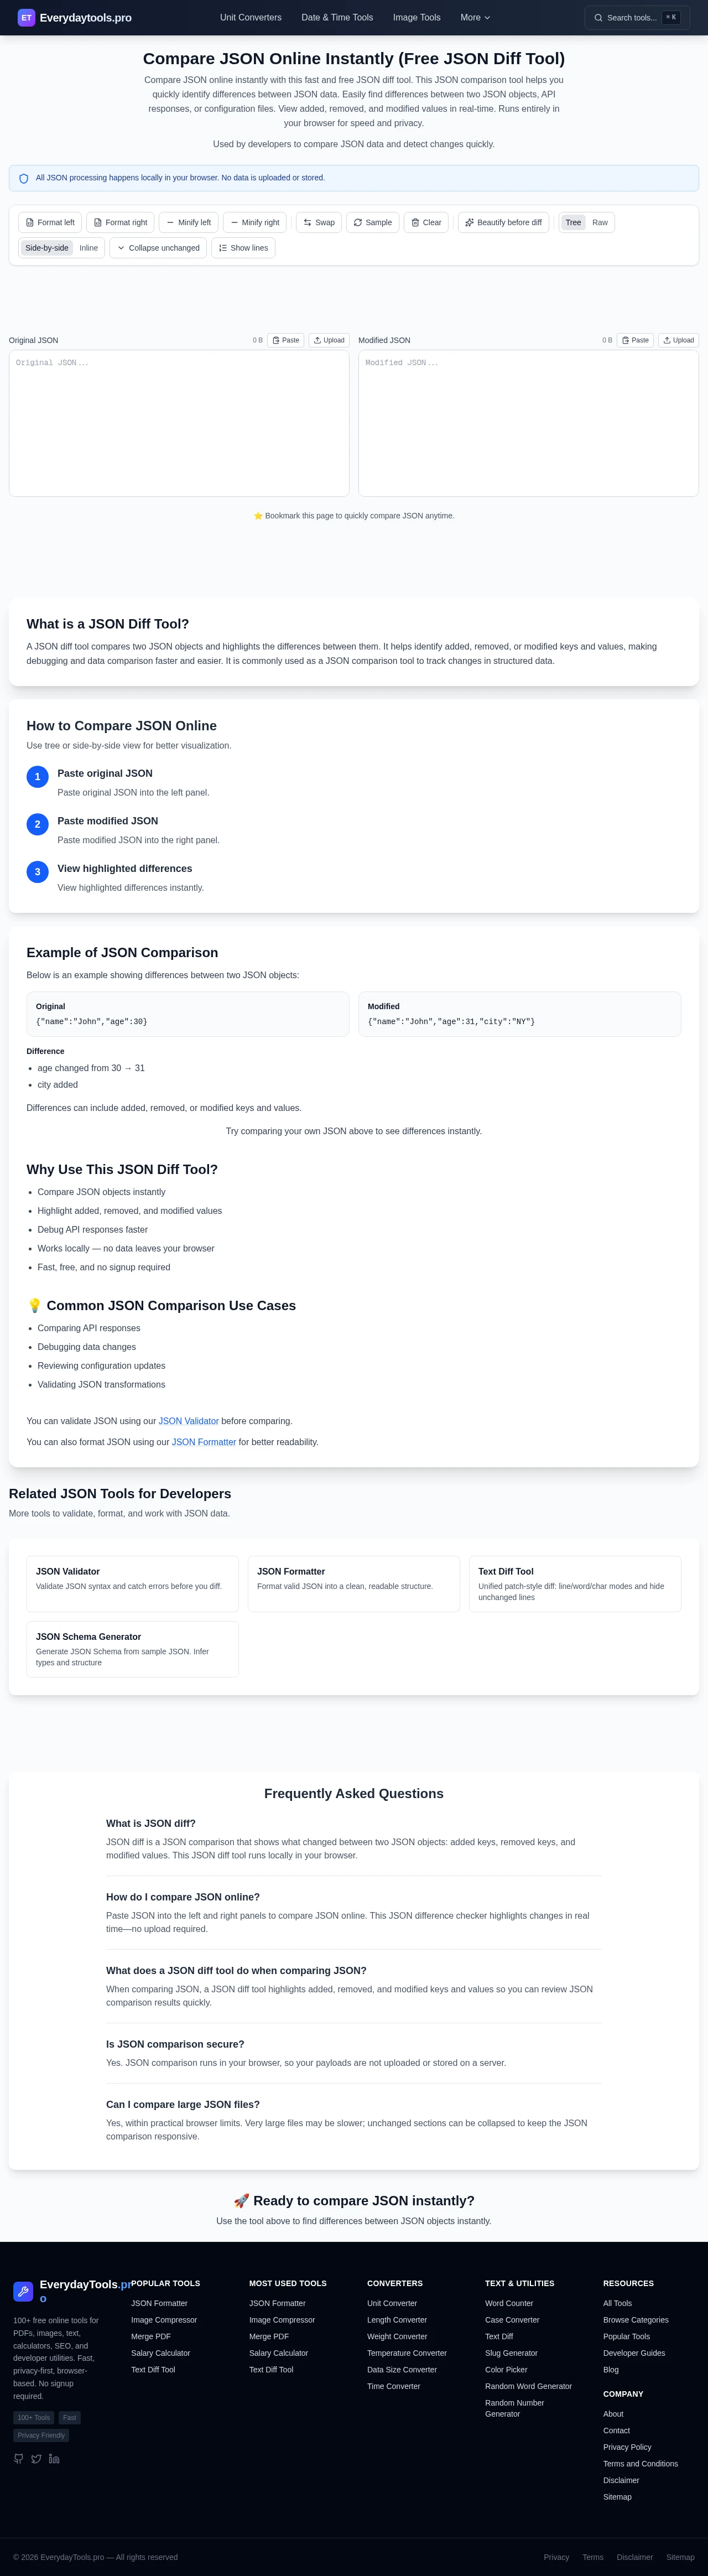This screenshot has width=708, height=2576.
Task: Toggle Collapse unchanged sections
Action: tap(158, 248)
